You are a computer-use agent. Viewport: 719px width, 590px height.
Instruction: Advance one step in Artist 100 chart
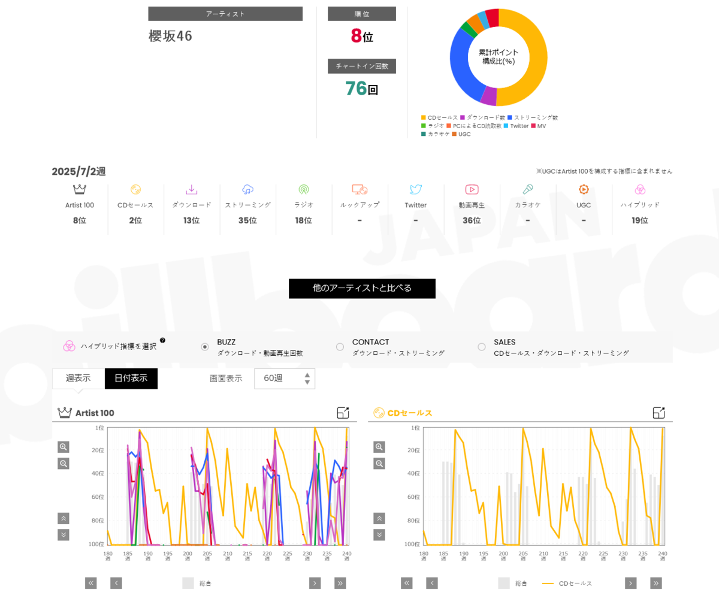tap(315, 583)
